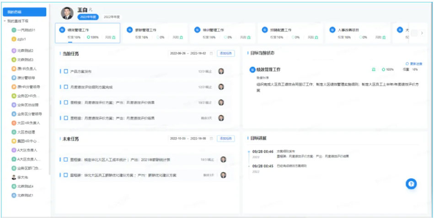Image resolution: width=434 pixels, height=218 pixels.
Task: Check 核定华北大区人工成本统计 milestone checkbox
Action: tap(66, 160)
